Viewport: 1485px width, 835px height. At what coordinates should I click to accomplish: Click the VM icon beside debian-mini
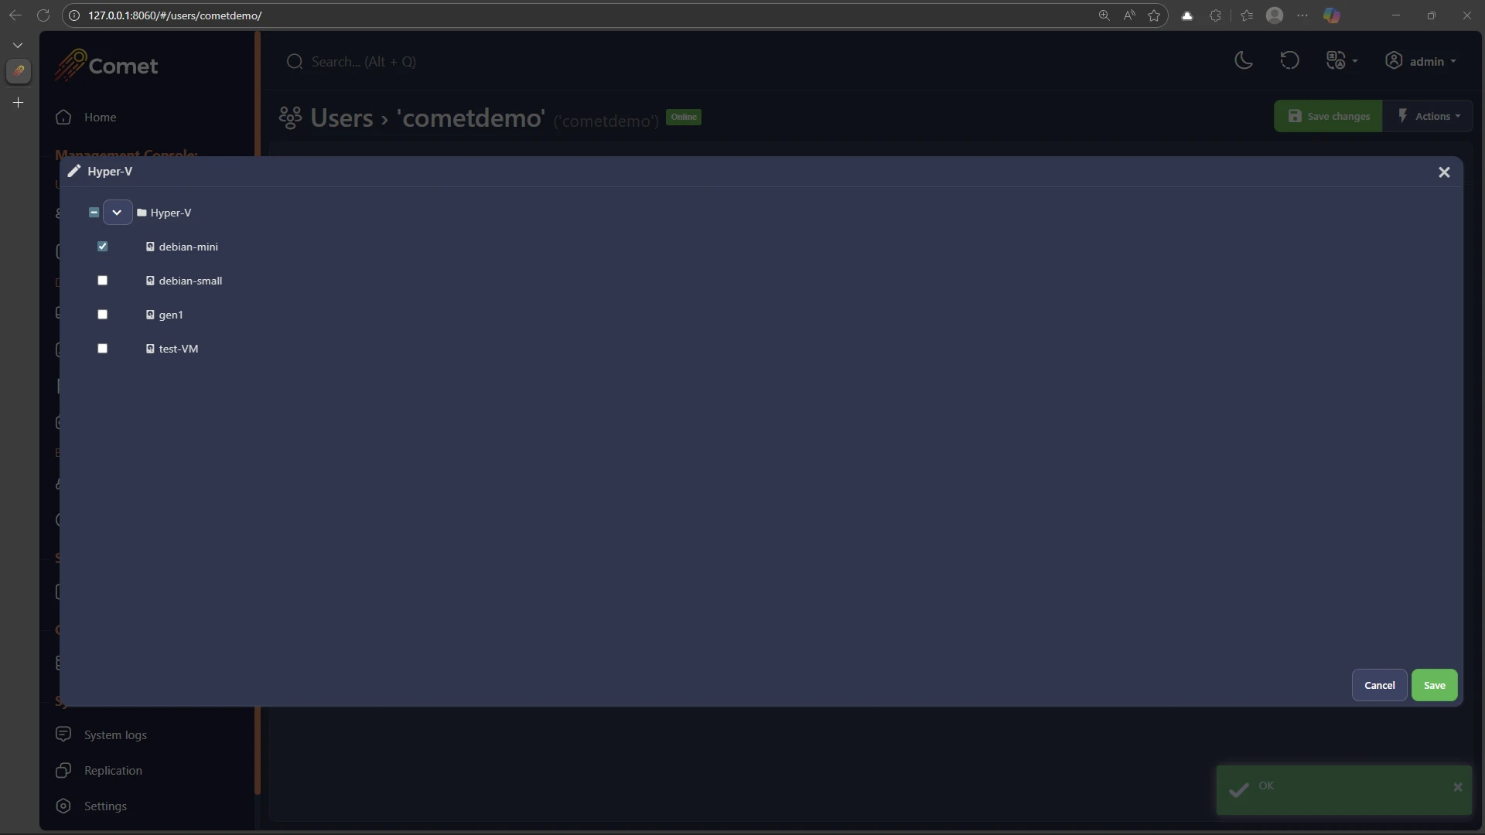(150, 247)
